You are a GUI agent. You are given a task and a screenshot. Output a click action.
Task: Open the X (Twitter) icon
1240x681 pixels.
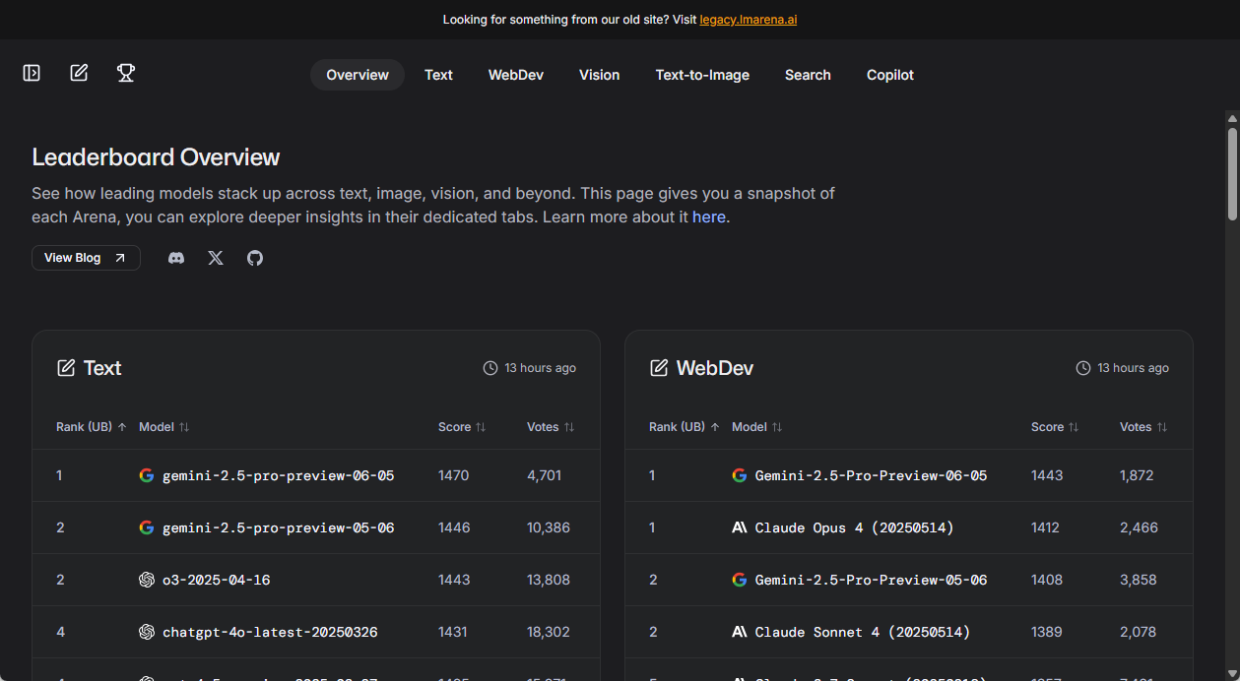(216, 258)
